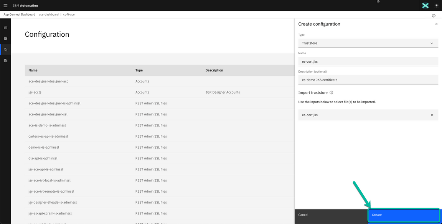The width and height of the screenshot is (442, 224).
Task: Click the document logs icon in sidebar
Action: pos(5,60)
